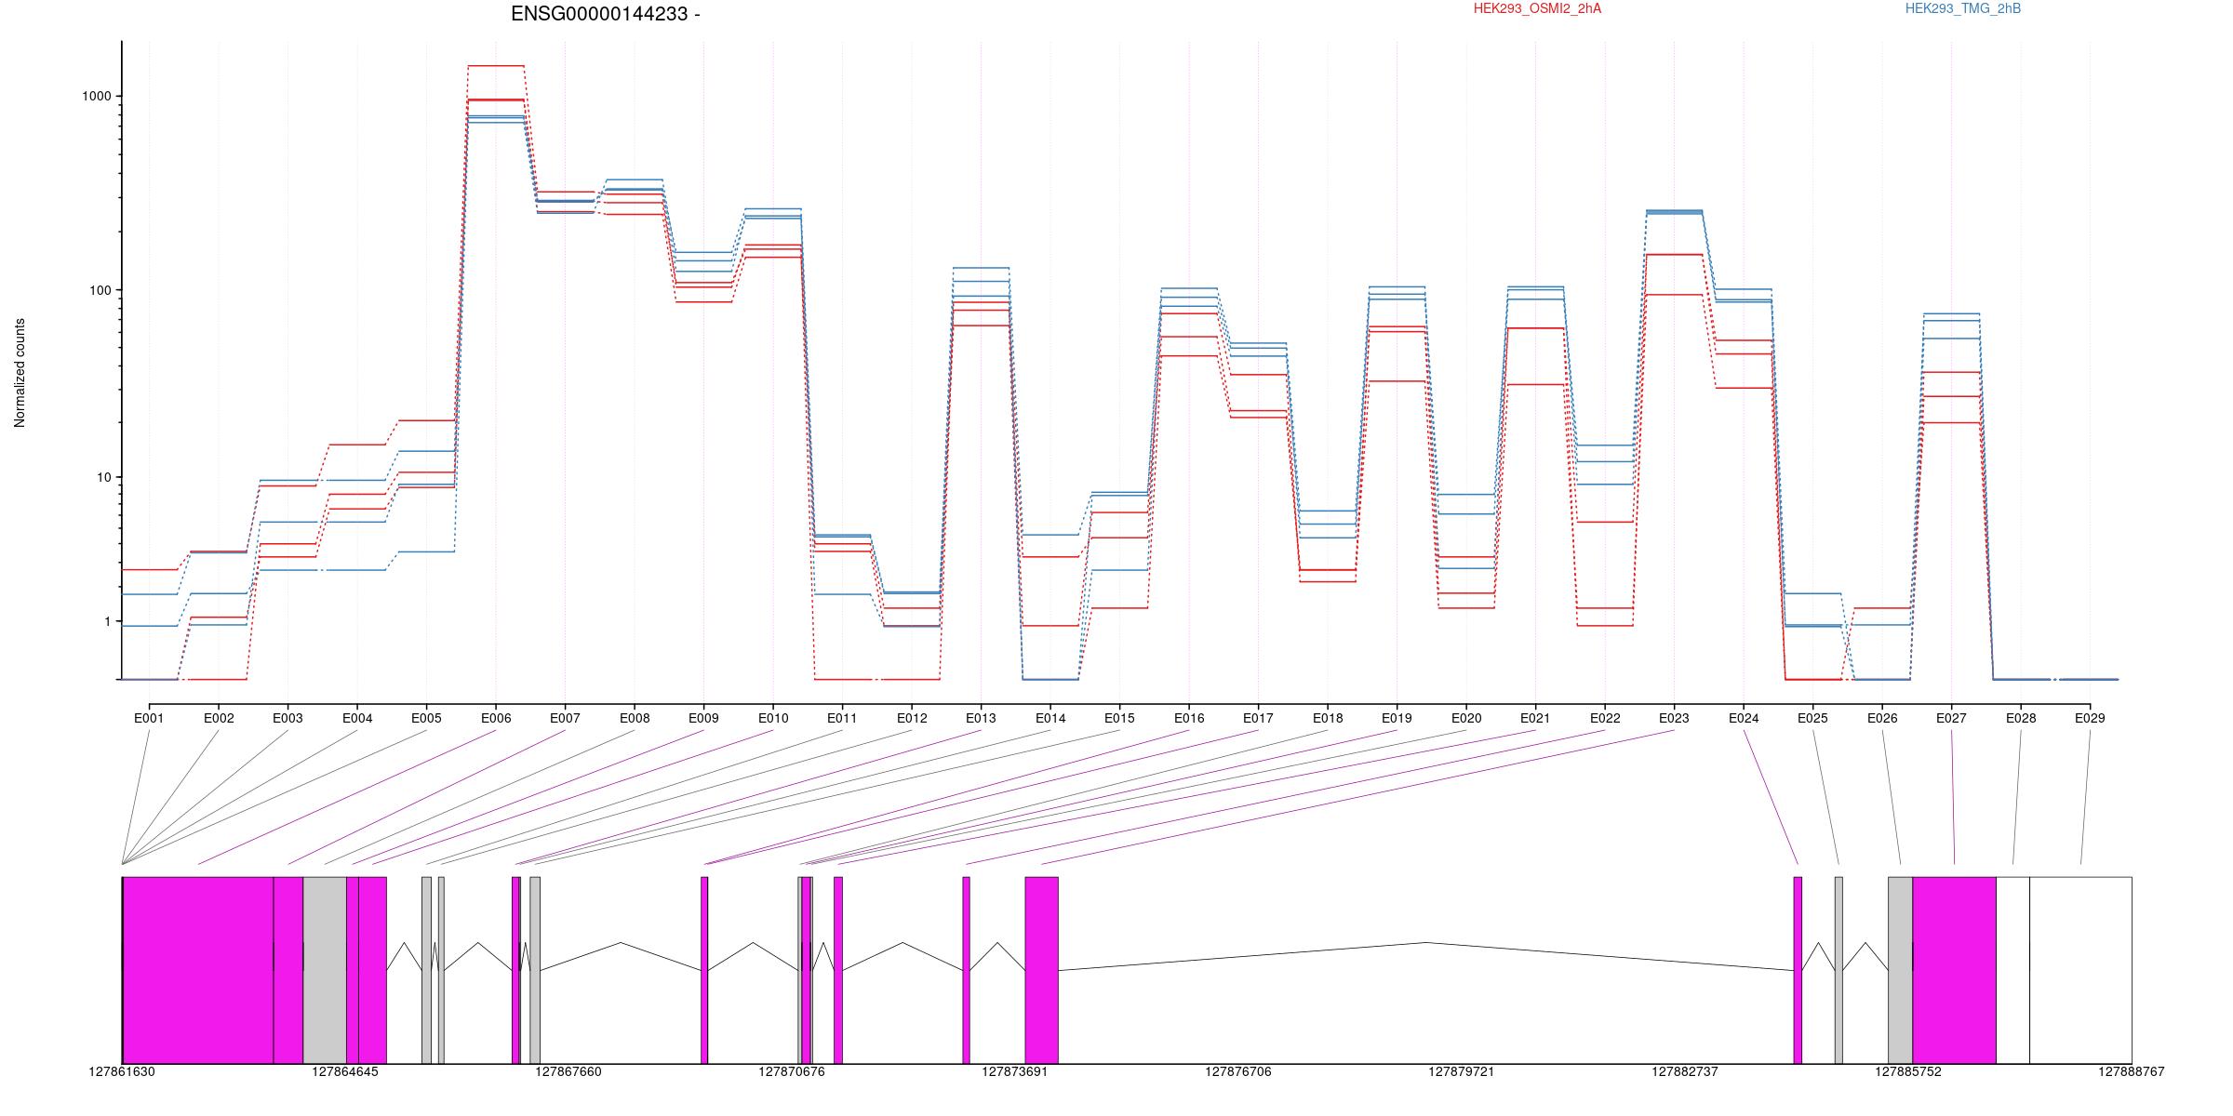
Task: Click the 100 y-axis tick label
Action: pyautogui.click(x=100, y=290)
